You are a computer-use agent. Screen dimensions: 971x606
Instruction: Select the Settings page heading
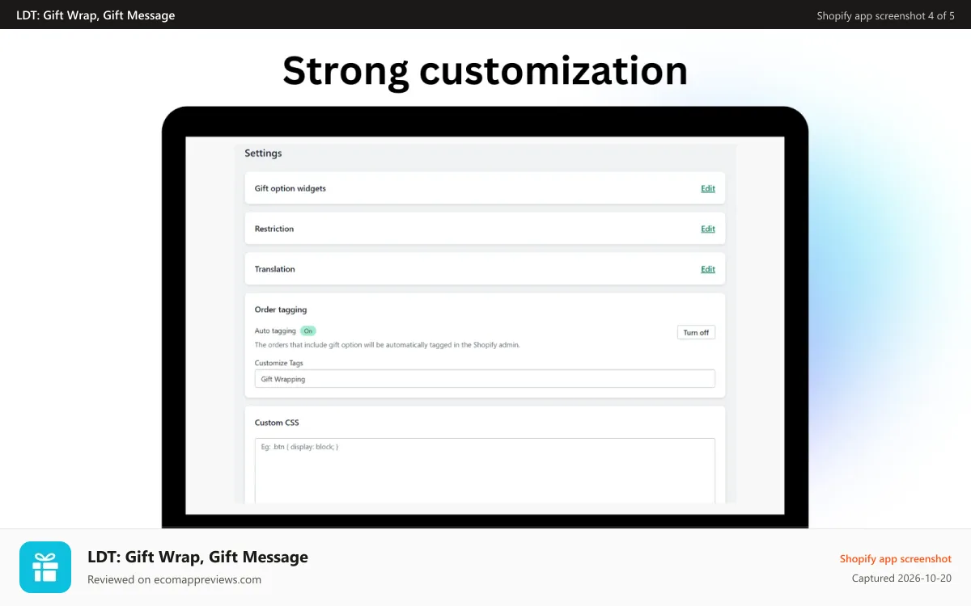coord(263,153)
